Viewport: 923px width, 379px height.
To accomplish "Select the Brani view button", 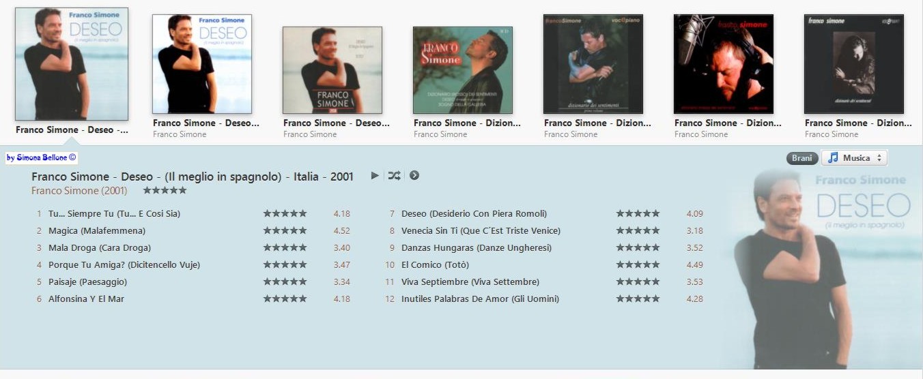I will (801, 158).
